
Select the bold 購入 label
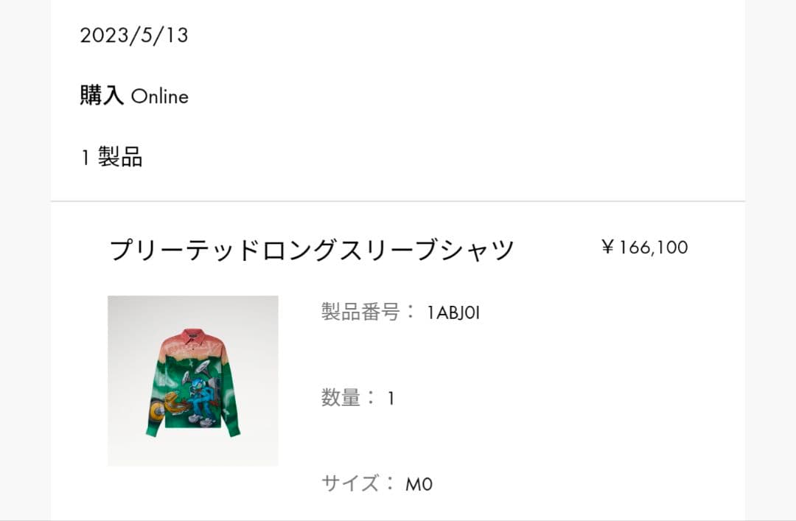click(x=102, y=96)
